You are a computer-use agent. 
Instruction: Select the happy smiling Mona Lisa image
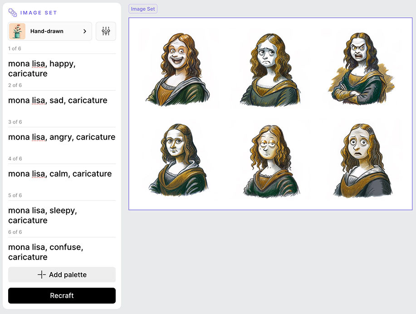pyautogui.click(x=177, y=69)
